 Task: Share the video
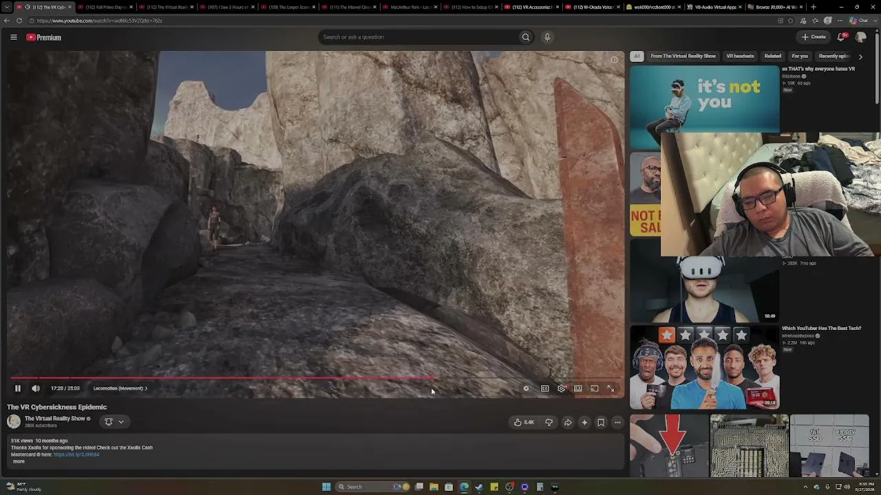click(x=568, y=422)
